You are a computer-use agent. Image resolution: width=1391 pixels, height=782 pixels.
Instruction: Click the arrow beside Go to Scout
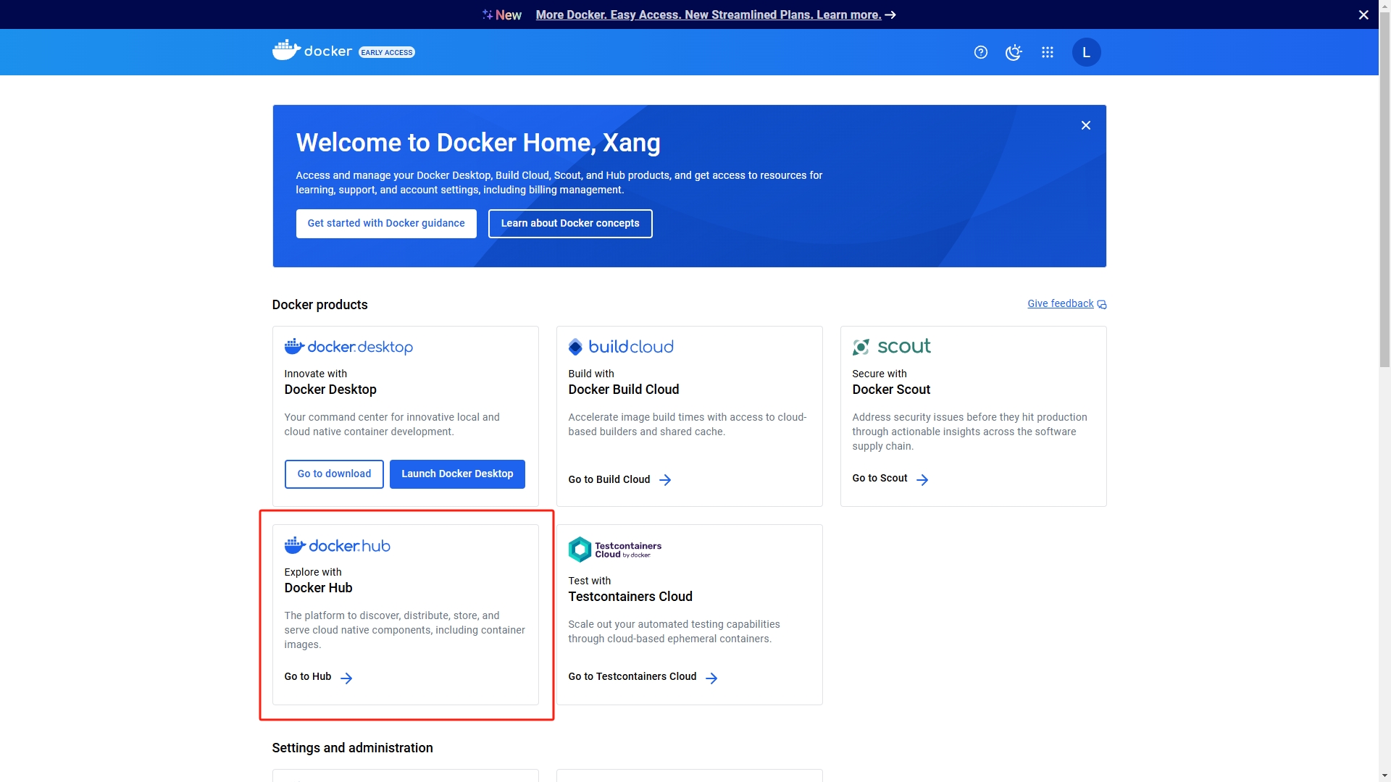coord(922,480)
